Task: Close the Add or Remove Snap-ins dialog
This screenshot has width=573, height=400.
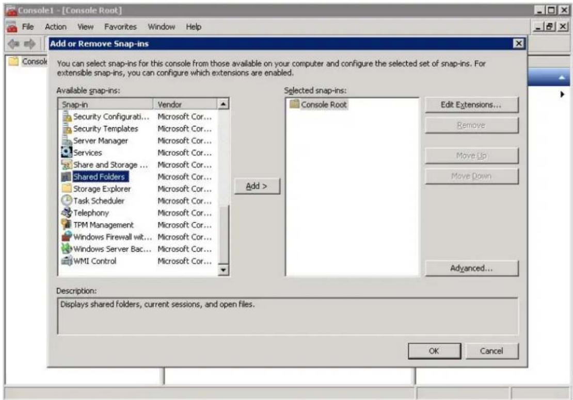Action: click(x=519, y=44)
